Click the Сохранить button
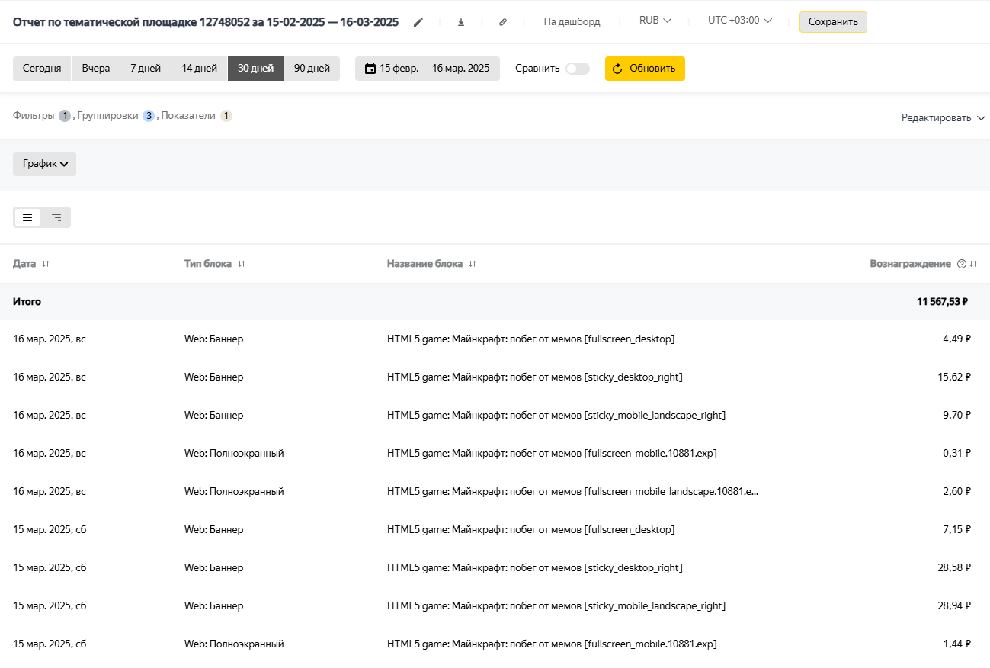Image resolution: width=990 pixels, height=668 pixels. click(832, 22)
